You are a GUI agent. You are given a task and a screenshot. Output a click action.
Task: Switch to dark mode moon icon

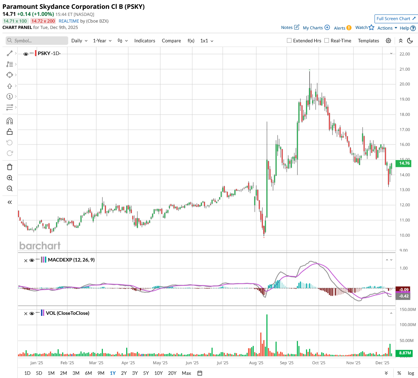coord(410,41)
